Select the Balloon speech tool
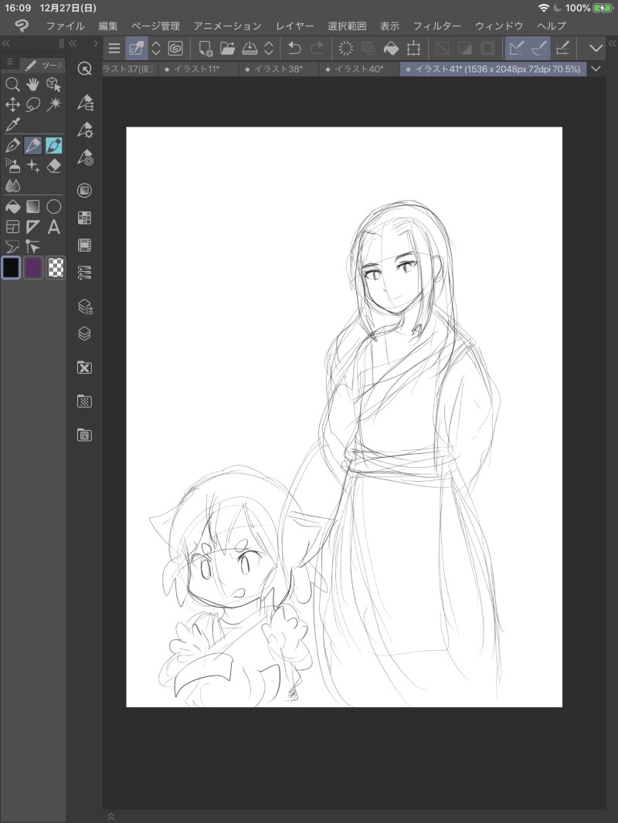The image size is (618, 823). coord(12,247)
